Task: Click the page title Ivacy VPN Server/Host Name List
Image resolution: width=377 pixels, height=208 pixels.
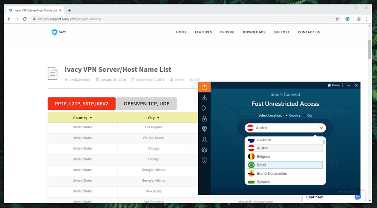Action: pyautogui.click(x=118, y=69)
